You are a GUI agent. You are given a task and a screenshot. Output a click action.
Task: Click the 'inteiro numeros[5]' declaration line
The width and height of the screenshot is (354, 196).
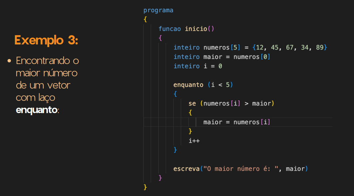tap(250, 47)
